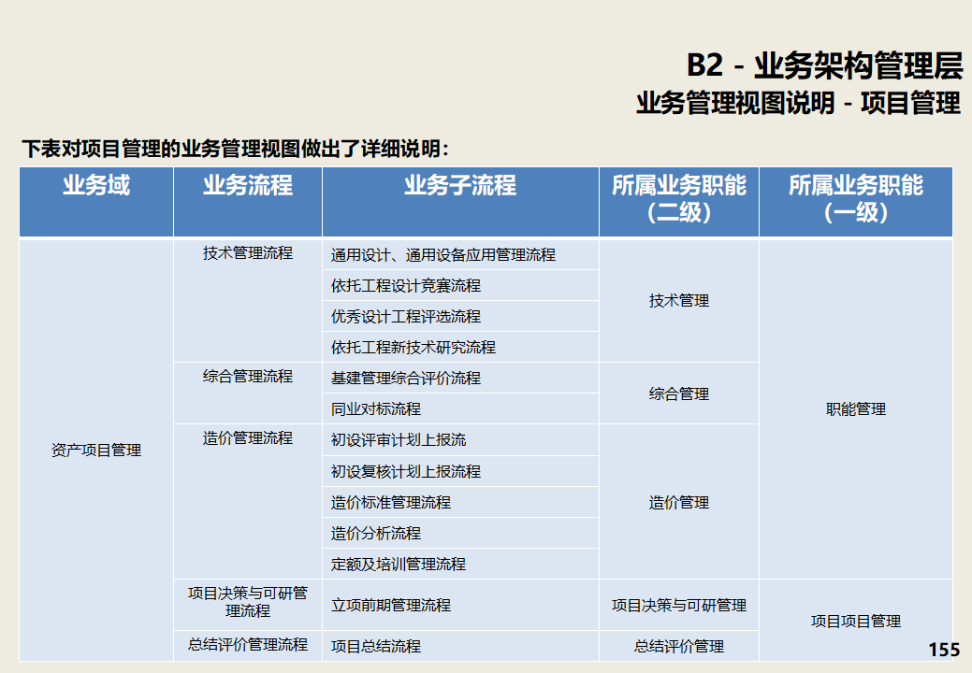Click the '总结评价管理流程' cell
972x673 pixels.
pyautogui.click(x=248, y=646)
